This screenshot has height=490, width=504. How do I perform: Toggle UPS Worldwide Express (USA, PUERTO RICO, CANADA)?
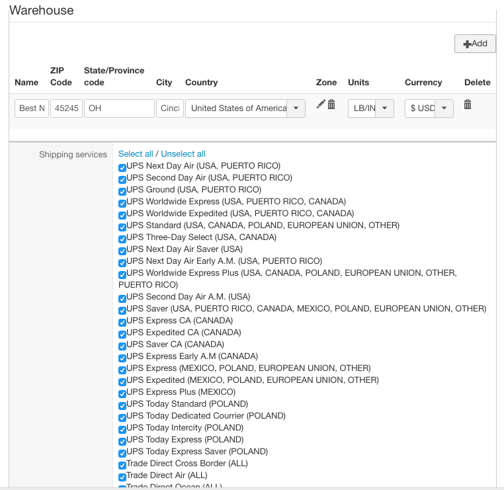(122, 204)
